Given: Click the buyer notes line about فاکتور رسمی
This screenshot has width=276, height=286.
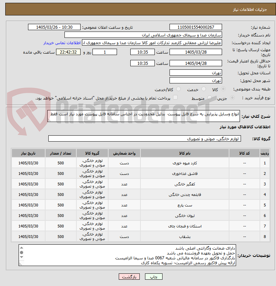Looking at the screenshot, I should coord(188,263).
